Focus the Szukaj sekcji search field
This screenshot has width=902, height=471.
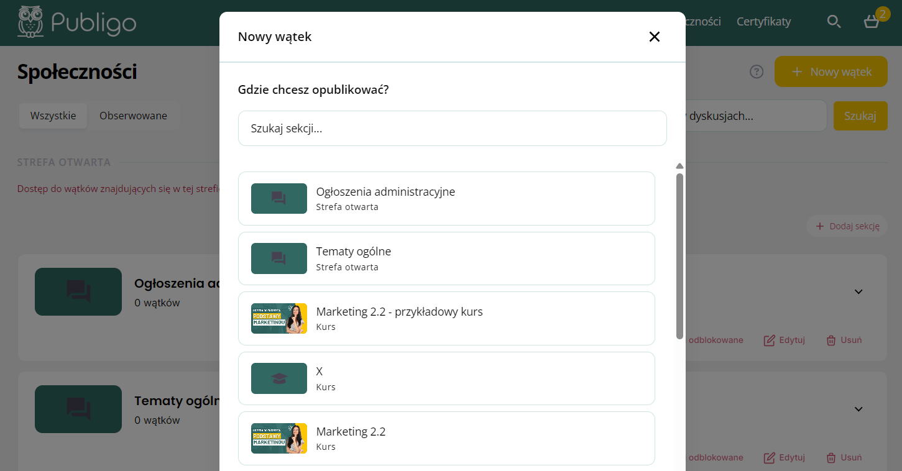tap(452, 129)
